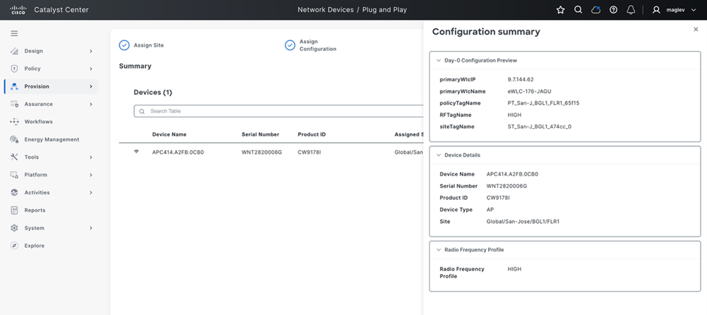Screen dimensions: 707x315
Task: Click the wireless AP icon in device row
Action: click(136, 152)
